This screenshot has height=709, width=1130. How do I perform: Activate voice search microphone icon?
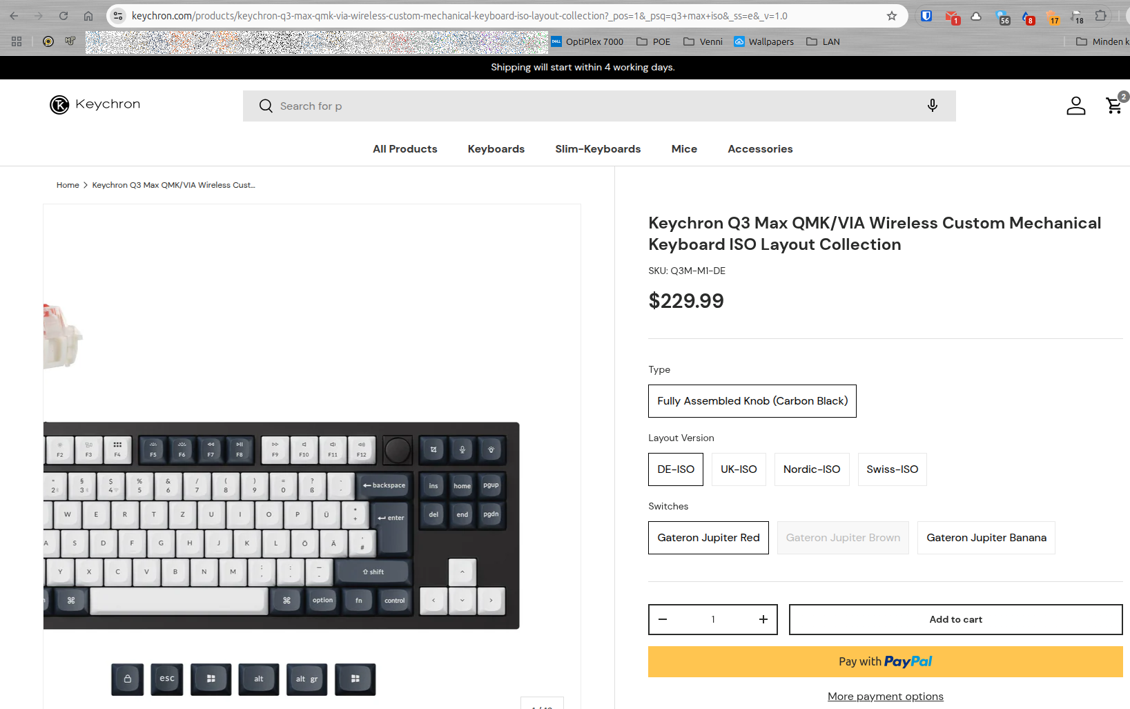(933, 106)
